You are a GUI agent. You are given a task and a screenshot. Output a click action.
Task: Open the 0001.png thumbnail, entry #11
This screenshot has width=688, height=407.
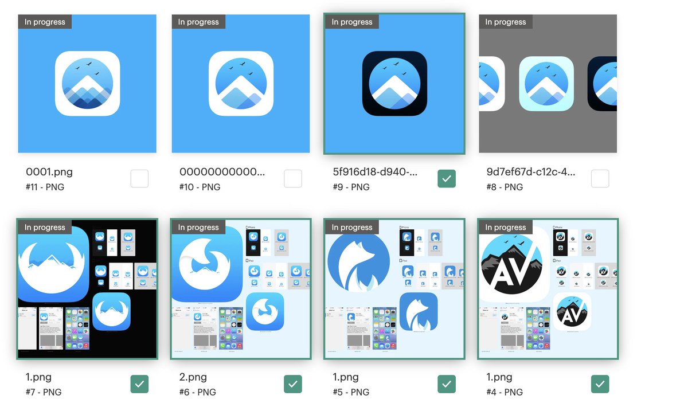click(87, 84)
